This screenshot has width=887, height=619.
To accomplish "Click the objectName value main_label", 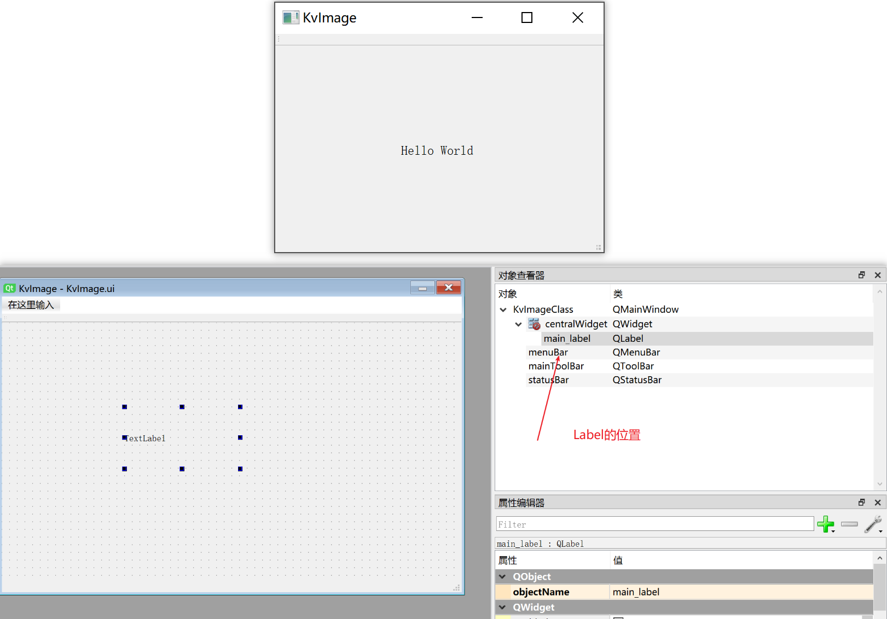I will [x=636, y=592].
